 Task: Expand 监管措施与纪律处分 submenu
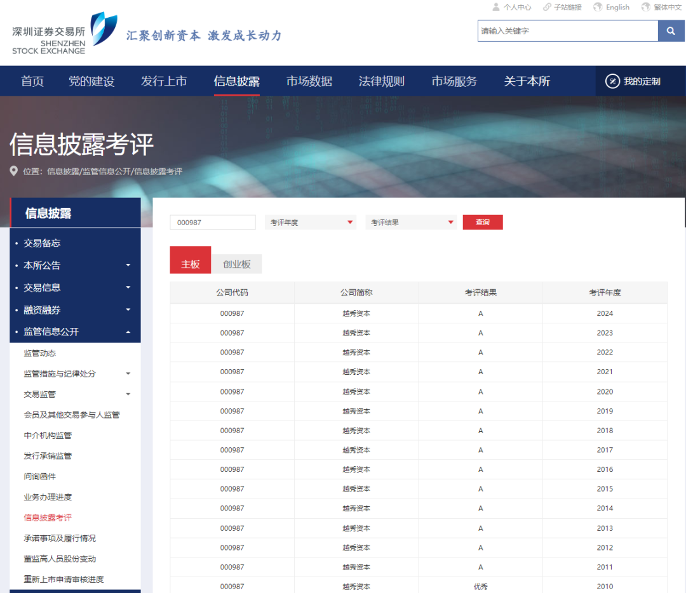click(x=128, y=374)
